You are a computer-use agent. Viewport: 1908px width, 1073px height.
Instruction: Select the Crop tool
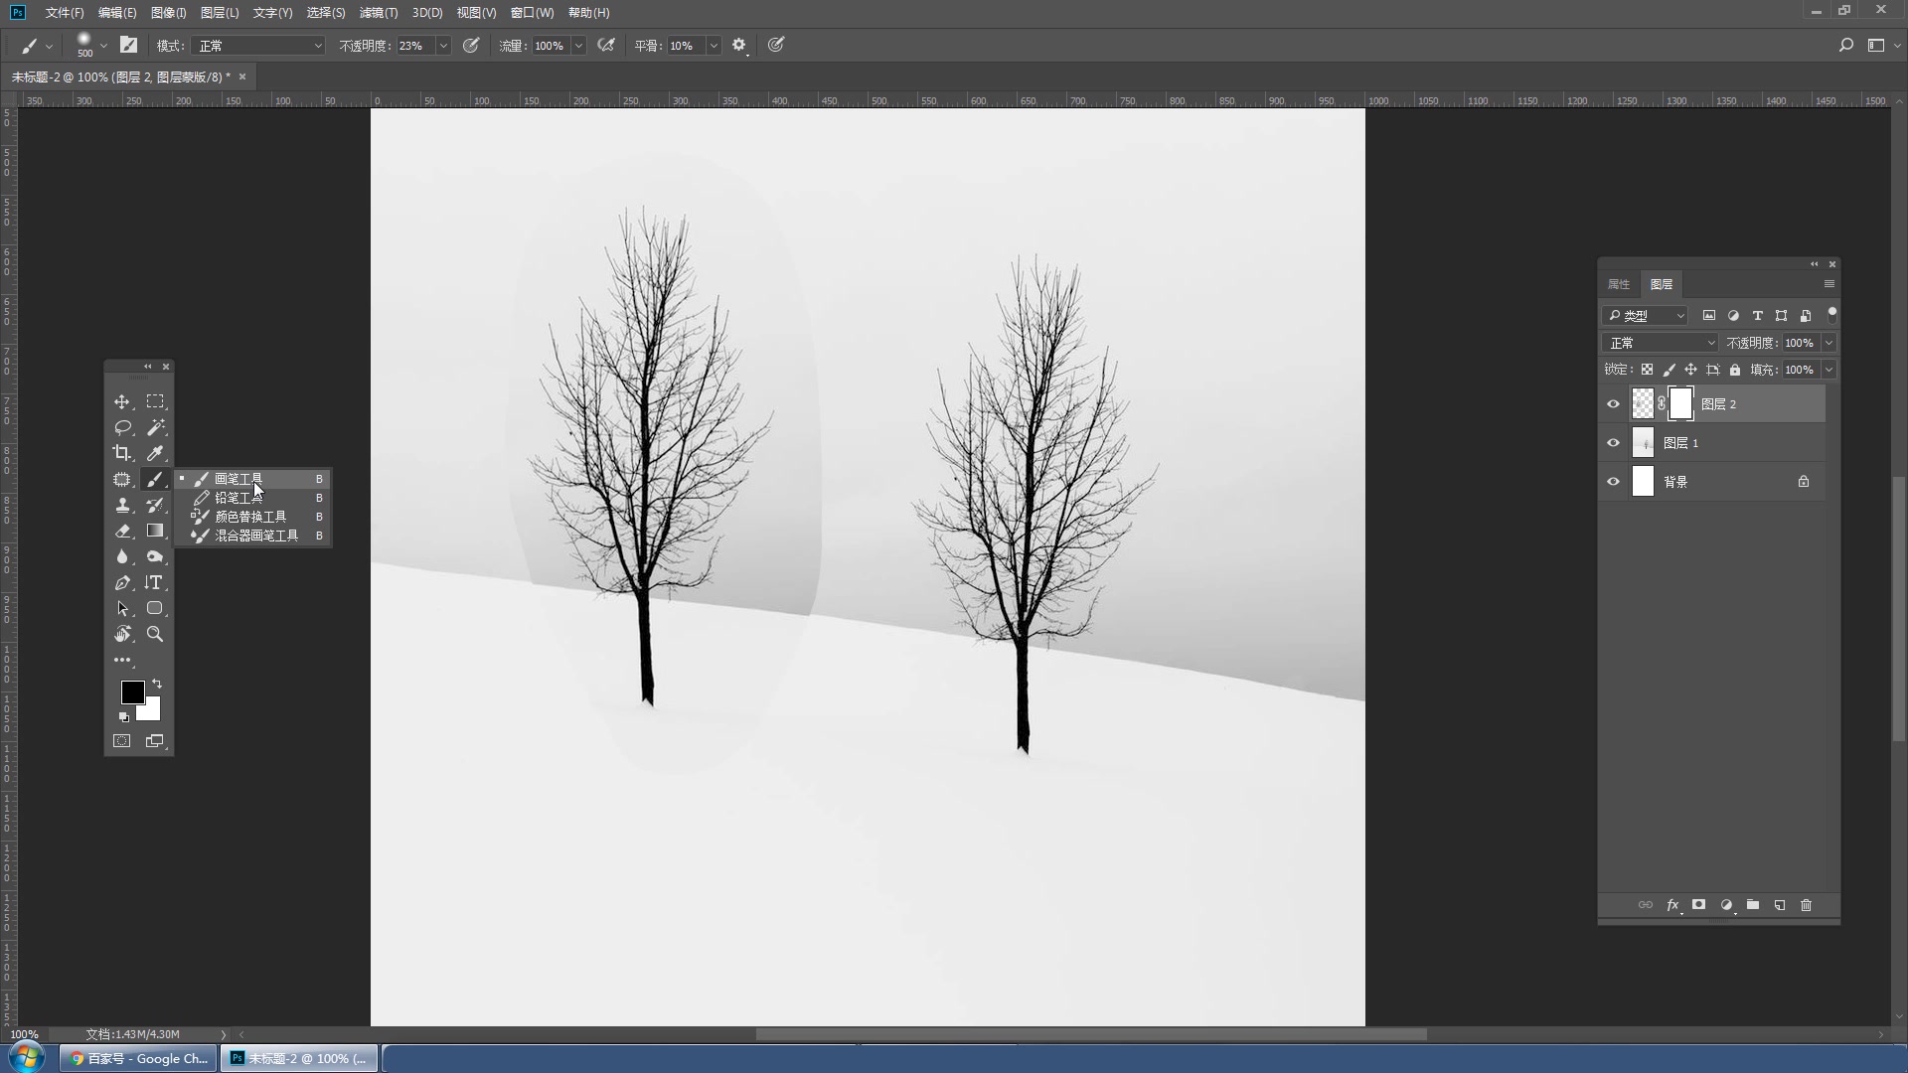coord(121,453)
